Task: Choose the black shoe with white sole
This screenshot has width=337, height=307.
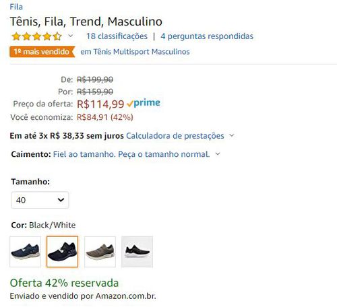Action: click(137, 252)
